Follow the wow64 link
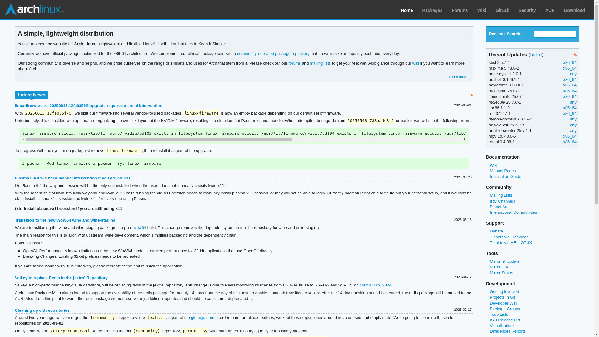This screenshot has width=599, height=337. 139,228
